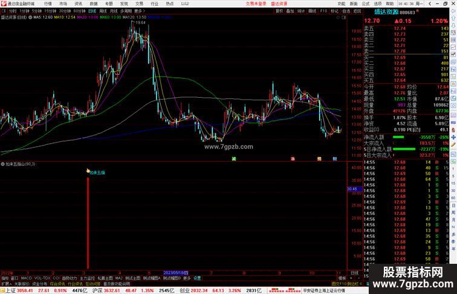This screenshot has width=457, height=294.
Task: Click the 设置 button in indicator tab bar
Action: pos(197,278)
